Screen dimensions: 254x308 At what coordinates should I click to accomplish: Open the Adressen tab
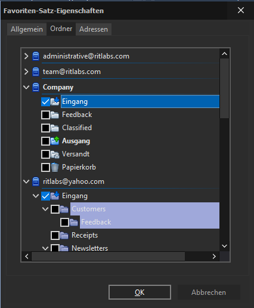[x=94, y=29]
